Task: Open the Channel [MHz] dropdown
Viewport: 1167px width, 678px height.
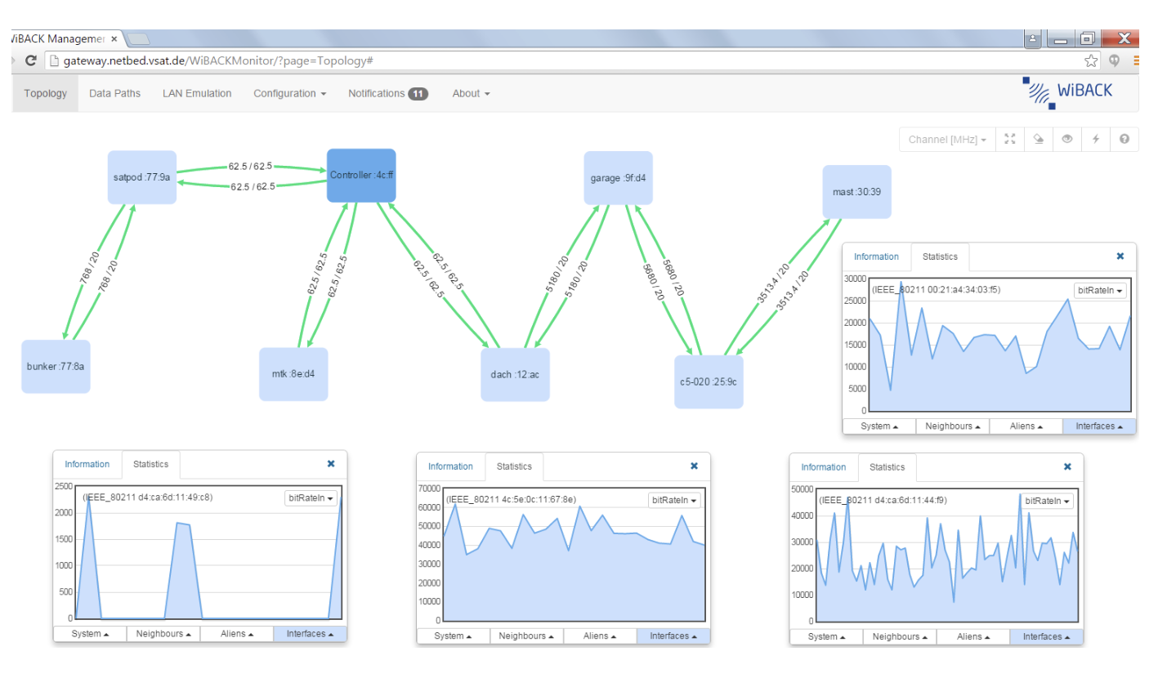Action: (947, 140)
